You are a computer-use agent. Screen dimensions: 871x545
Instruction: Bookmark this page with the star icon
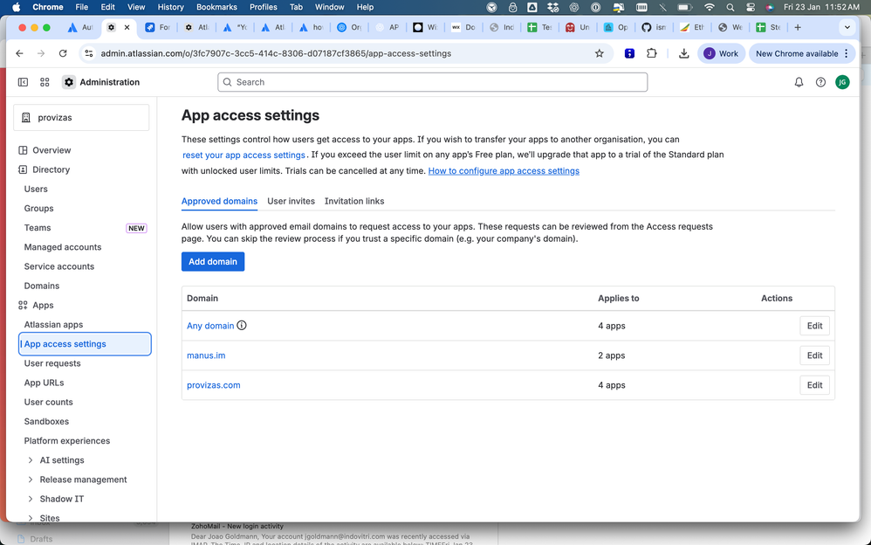(600, 53)
